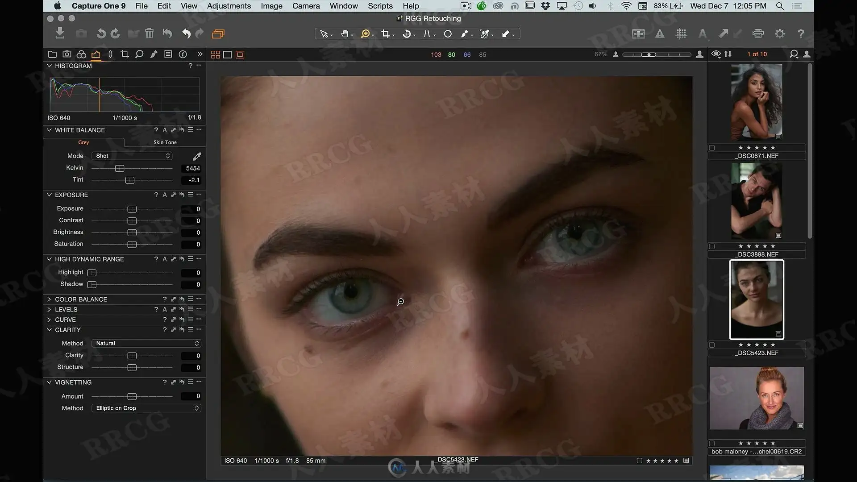Viewport: 857px width, 482px height.
Task: Tick the color tag checkbox under viewer
Action: [x=640, y=461]
